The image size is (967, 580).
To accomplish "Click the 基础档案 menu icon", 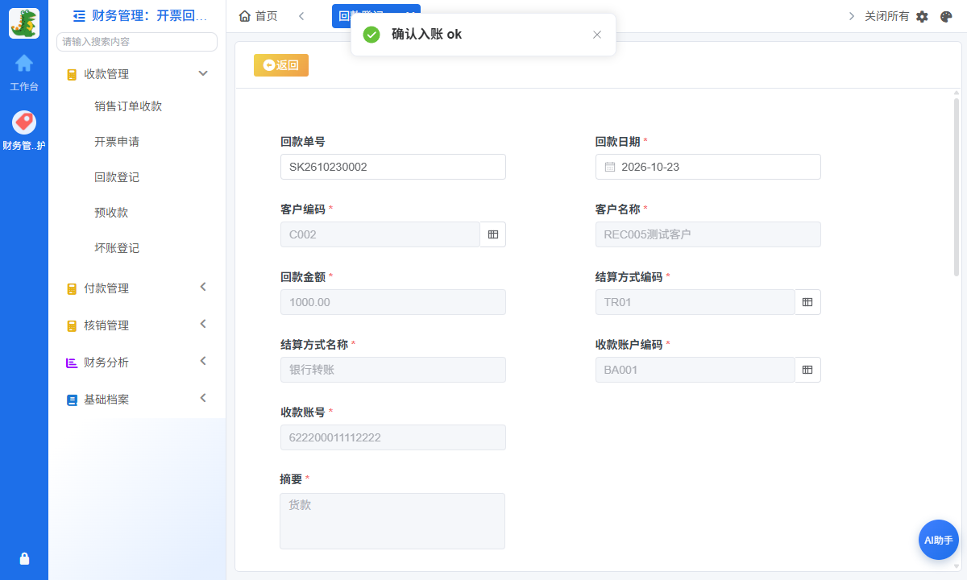I will point(72,400).
